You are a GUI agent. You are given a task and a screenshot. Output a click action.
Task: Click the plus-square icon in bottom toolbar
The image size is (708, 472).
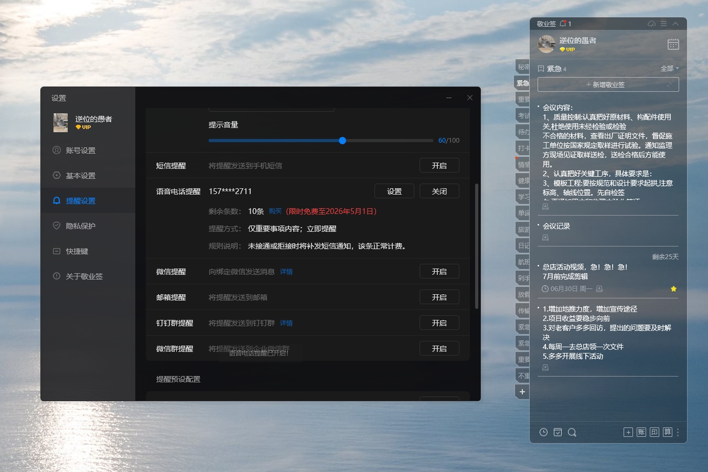coord(628,432)
